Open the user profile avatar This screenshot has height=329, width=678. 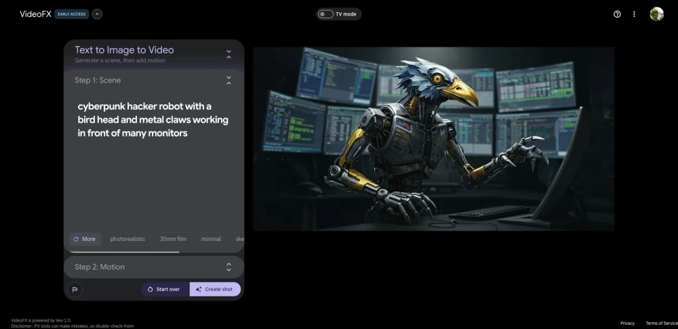[x=656, y=14]
